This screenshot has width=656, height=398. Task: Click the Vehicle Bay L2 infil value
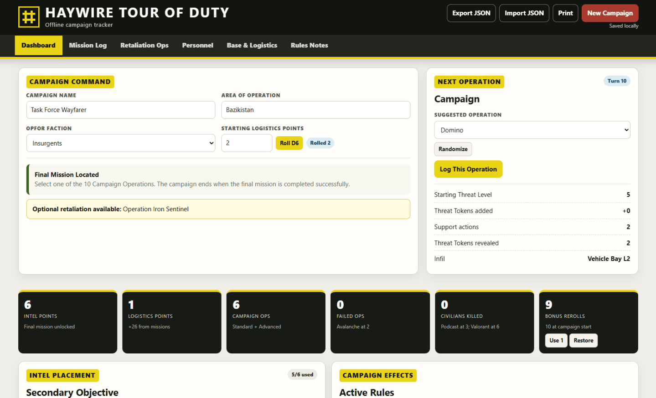[x=609, y=259]
